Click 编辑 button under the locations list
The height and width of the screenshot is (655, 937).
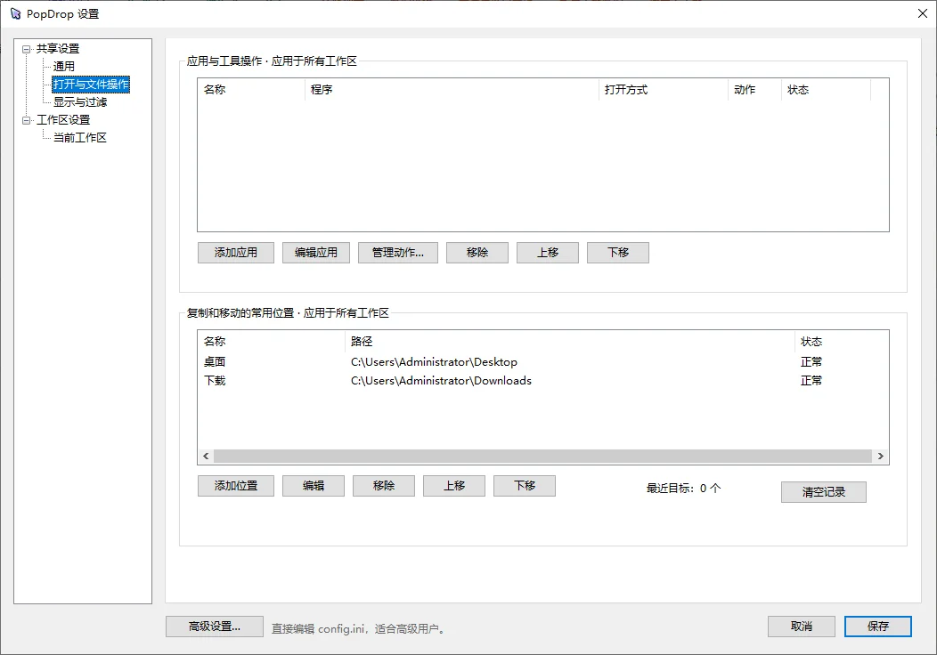tap(314, 486)
